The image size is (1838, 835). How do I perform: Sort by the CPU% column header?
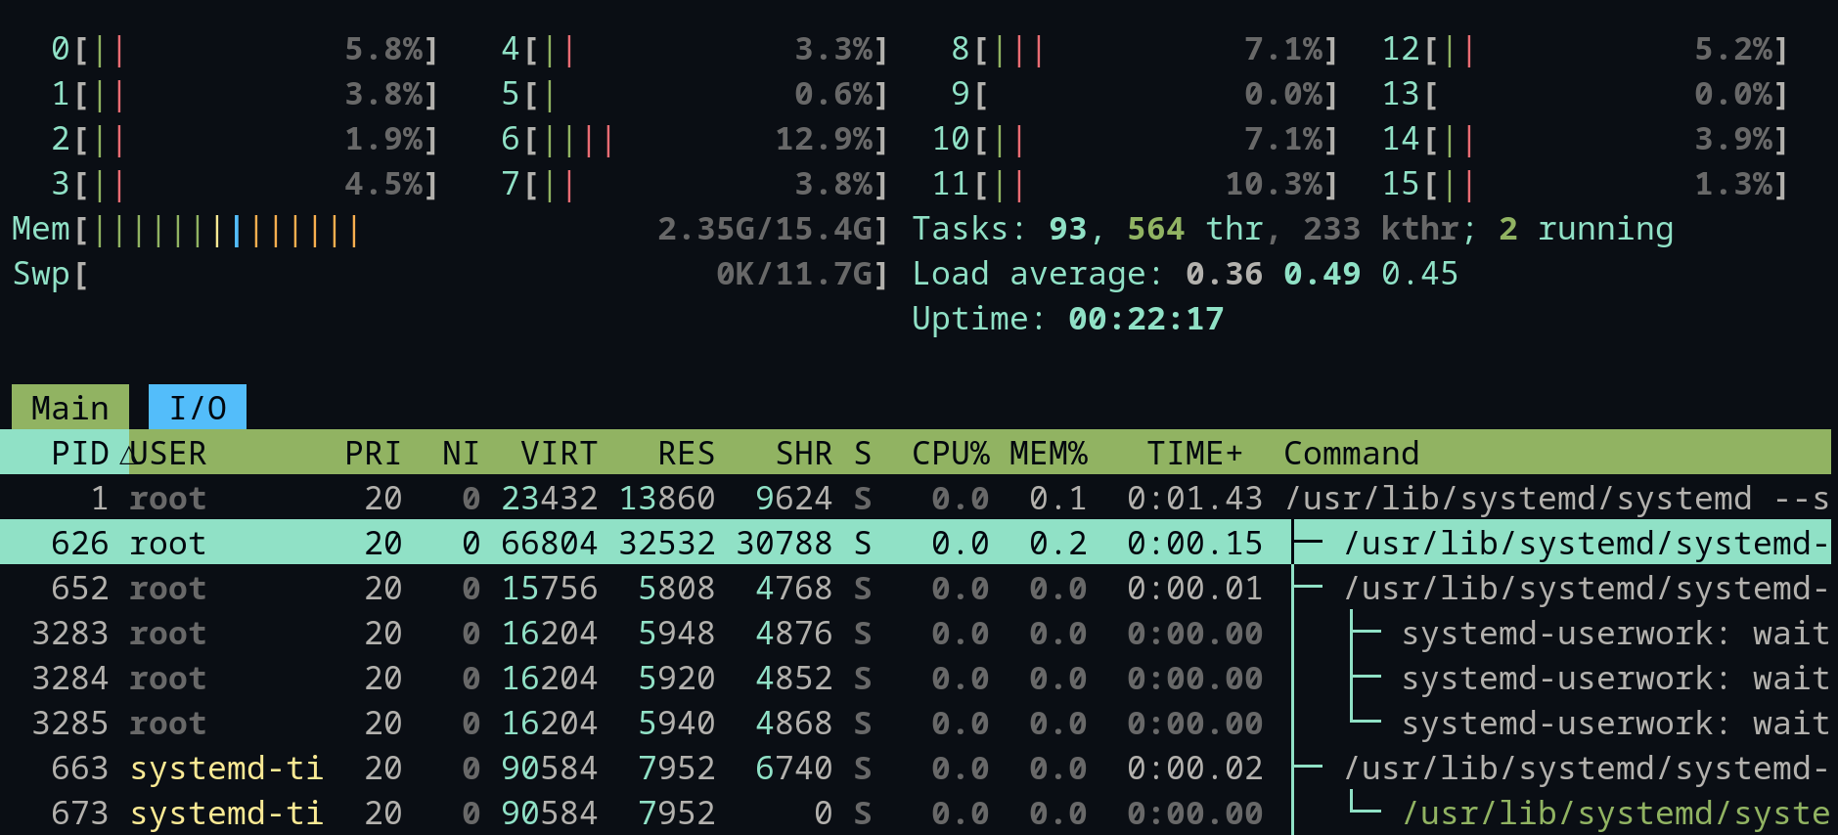coord(950,453)
